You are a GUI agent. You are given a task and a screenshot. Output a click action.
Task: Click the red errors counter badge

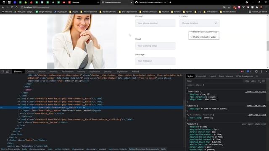coord(242,71)
